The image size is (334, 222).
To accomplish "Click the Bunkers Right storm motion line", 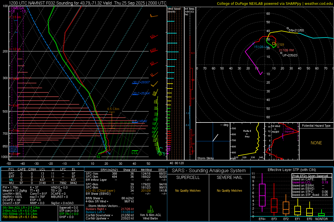I will pos(110,209).
